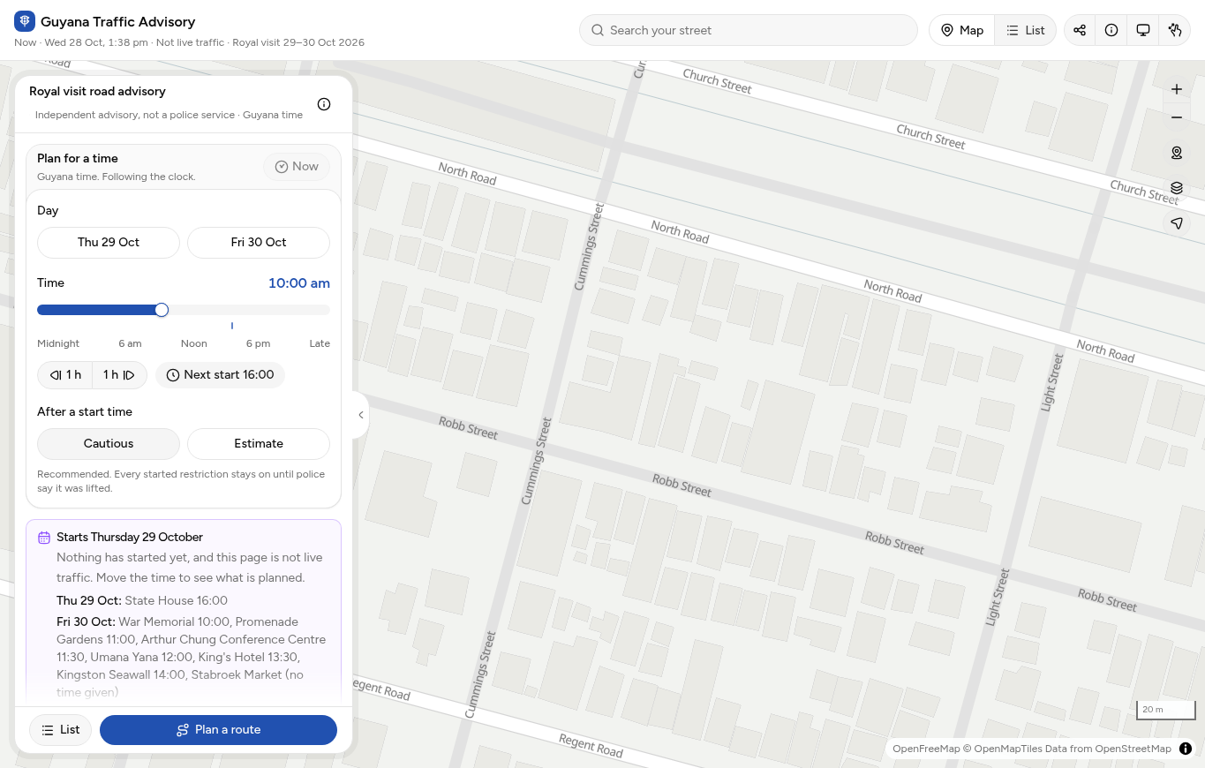Screen dimensions: 1205x768
Task: Select Fri 30 Oct as the day
Action: (x=259, y=242)
